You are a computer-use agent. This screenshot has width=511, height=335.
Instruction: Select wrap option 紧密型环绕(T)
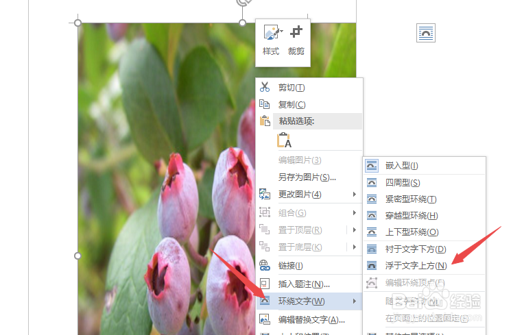425,199
